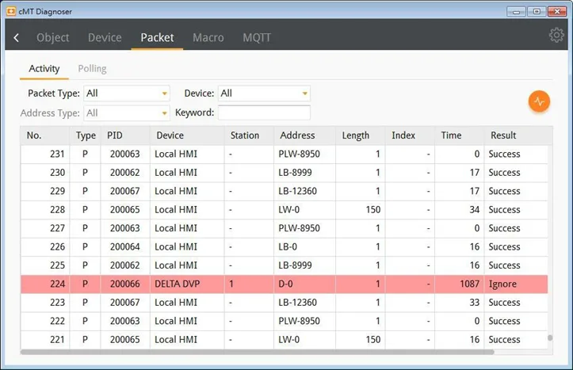Click the Station column header
The image size is (573, 370).
(249, 135)
